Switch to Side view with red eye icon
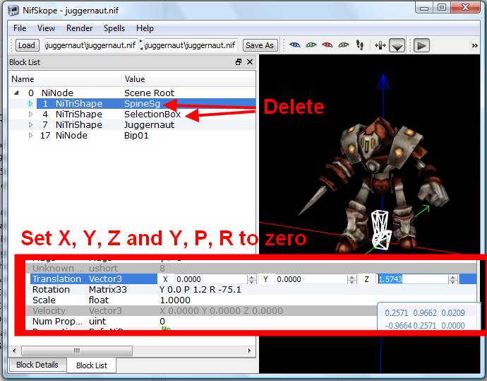The image size is (487, 381). pos(327,45)
